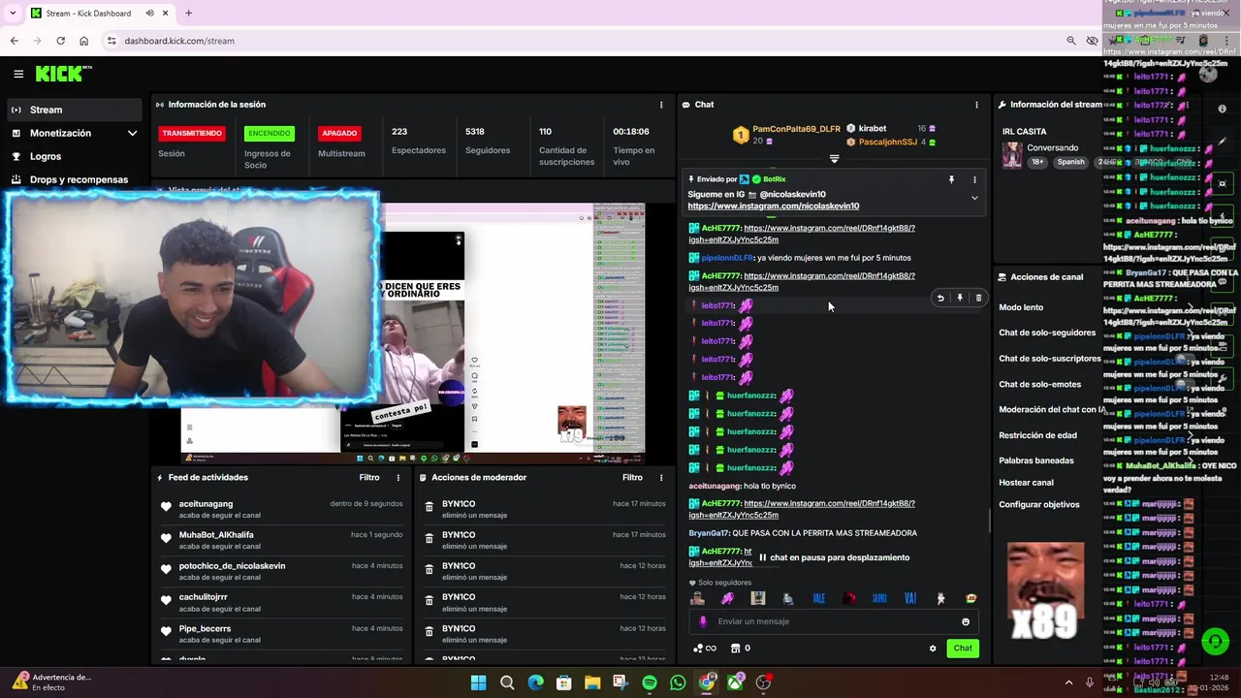This screenshot has height=698, width=1241.
Task: Reload the page in the browser toolbar
Action: point(60,41)
